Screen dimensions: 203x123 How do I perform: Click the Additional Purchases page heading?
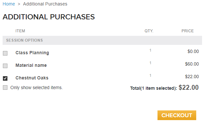(x=49, y=17)
